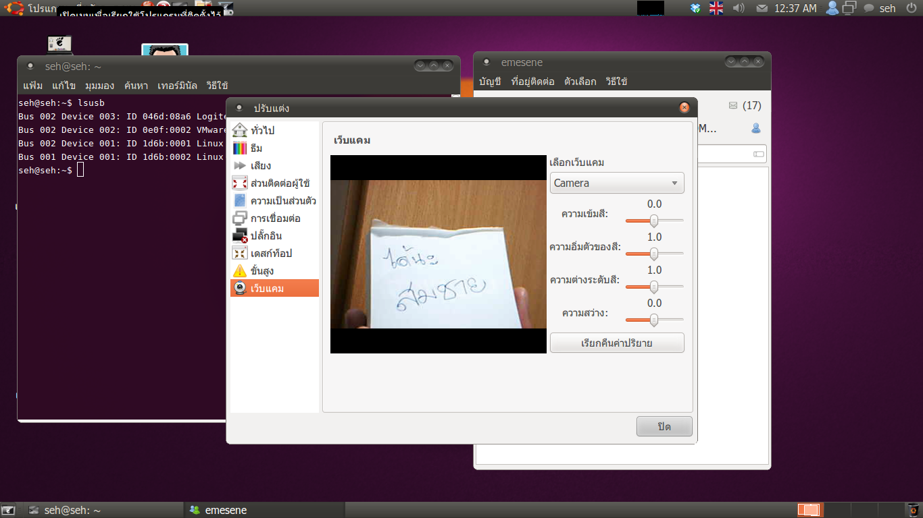Switch to emesene taskbar button
This screenshot has width=923, height=518.
click(x=264, y=510)
